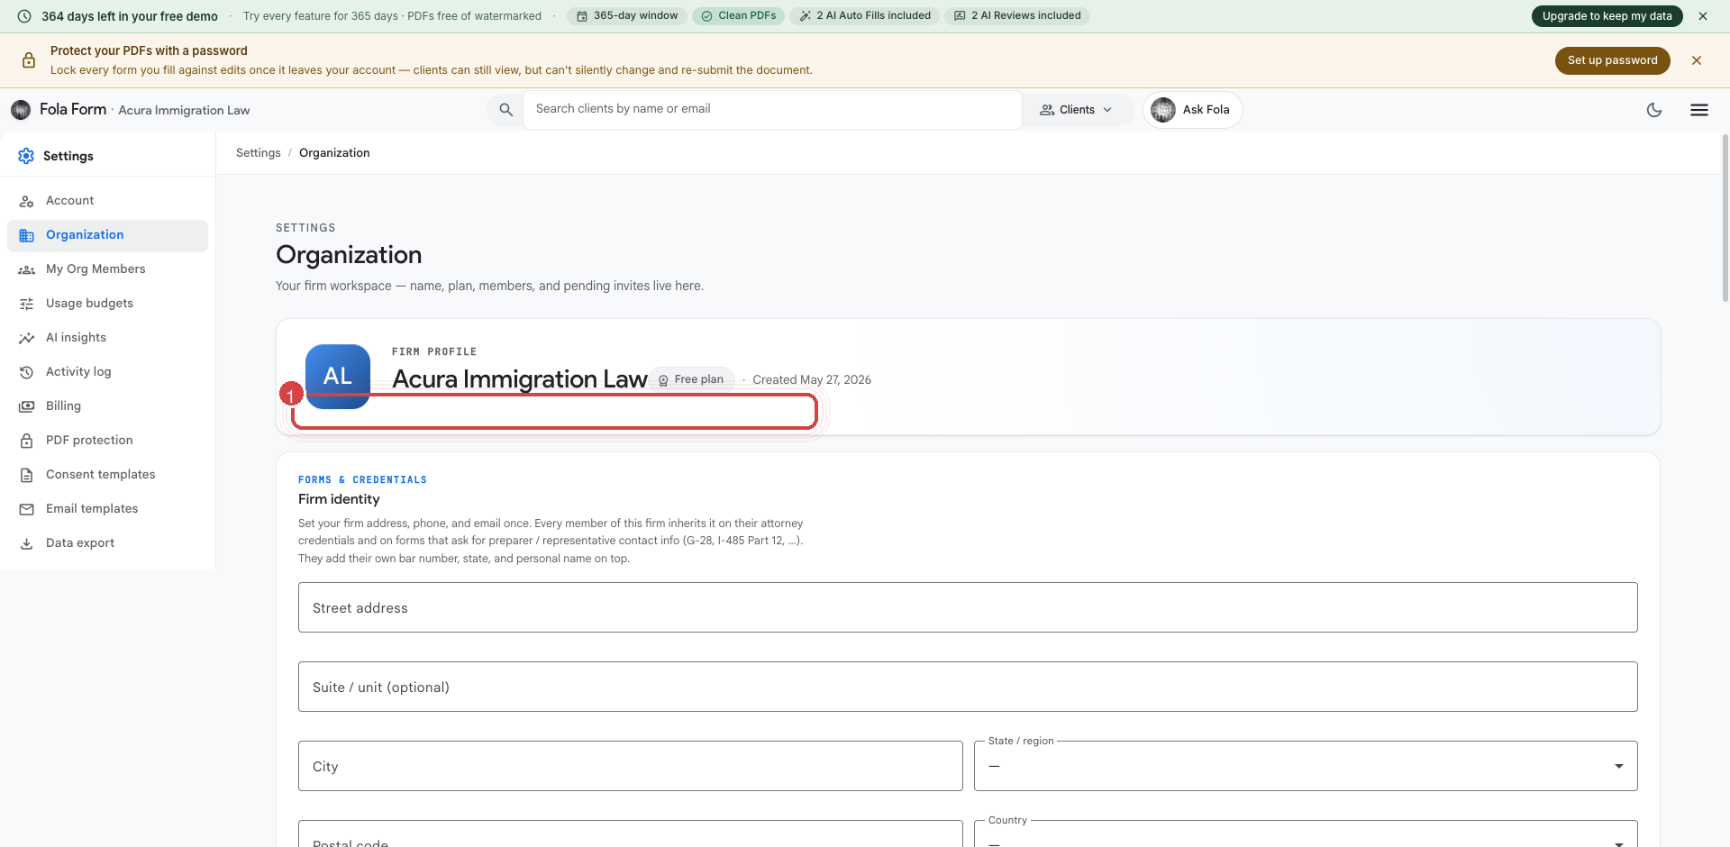
Task: Click the Free plan badge
Action: (x=692, y=379)
